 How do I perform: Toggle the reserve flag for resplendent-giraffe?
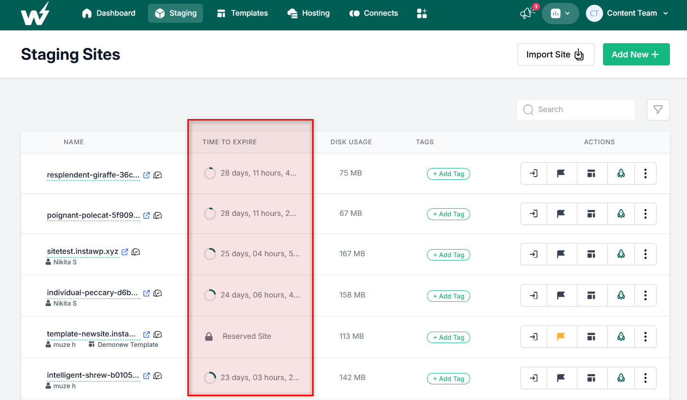point(561,173)
